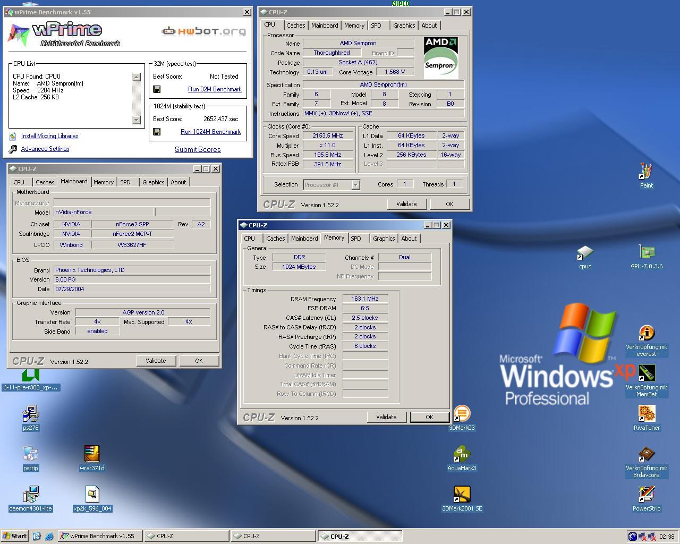Open the wrar371d archive icon
The image size is (680, 544).
pos(92,454)
